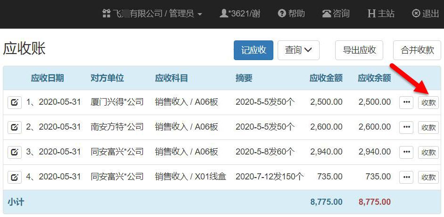The height and width of the screenshot is (217, 444).
Task: Edit row 4 X01线盒 entry
Action: 15,178
